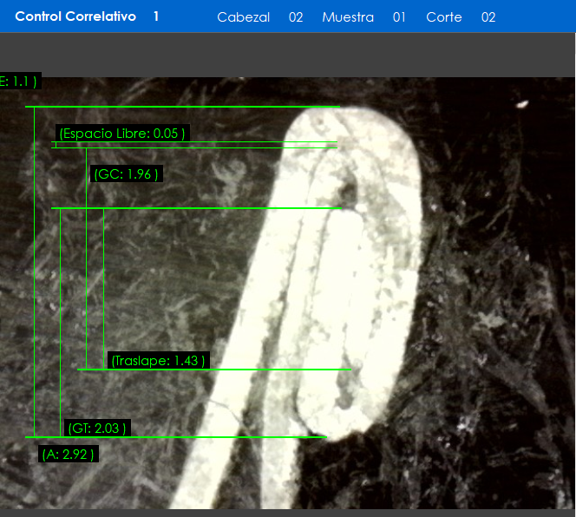Click the small white speck top-right of image
This screenshot has height=517, width=576.
522,104
